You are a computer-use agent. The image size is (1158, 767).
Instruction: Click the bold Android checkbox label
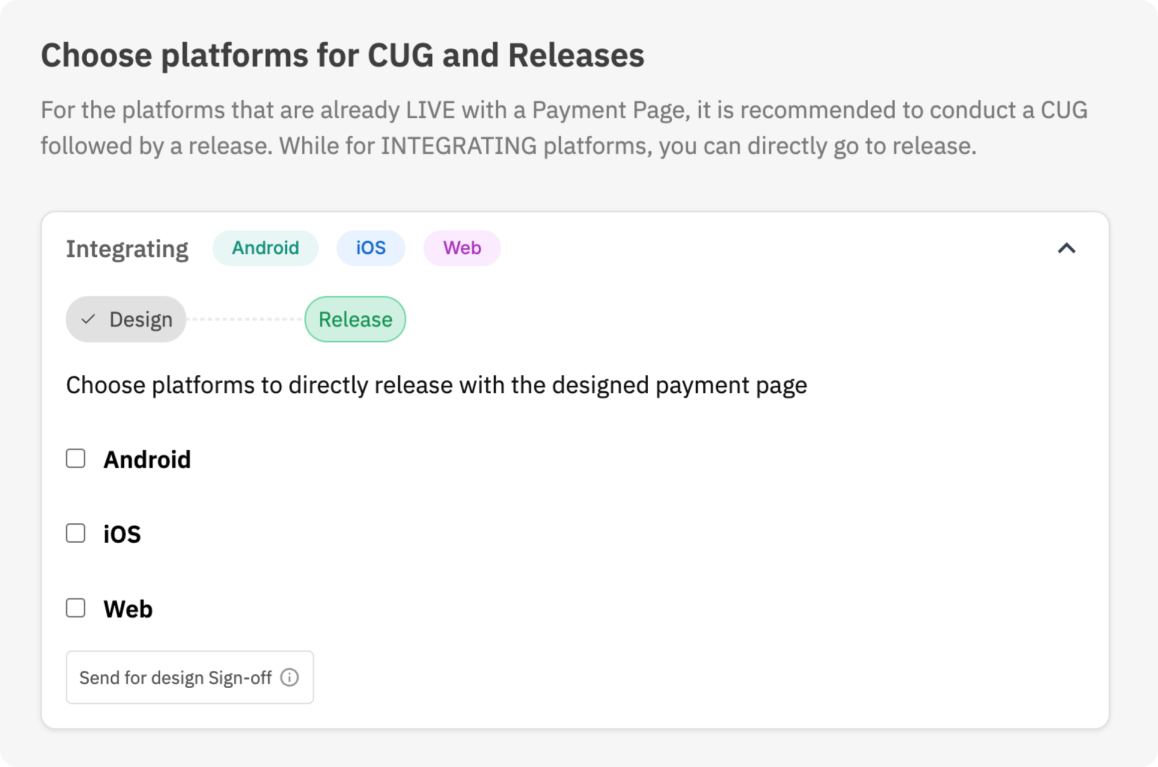(147, 460)
